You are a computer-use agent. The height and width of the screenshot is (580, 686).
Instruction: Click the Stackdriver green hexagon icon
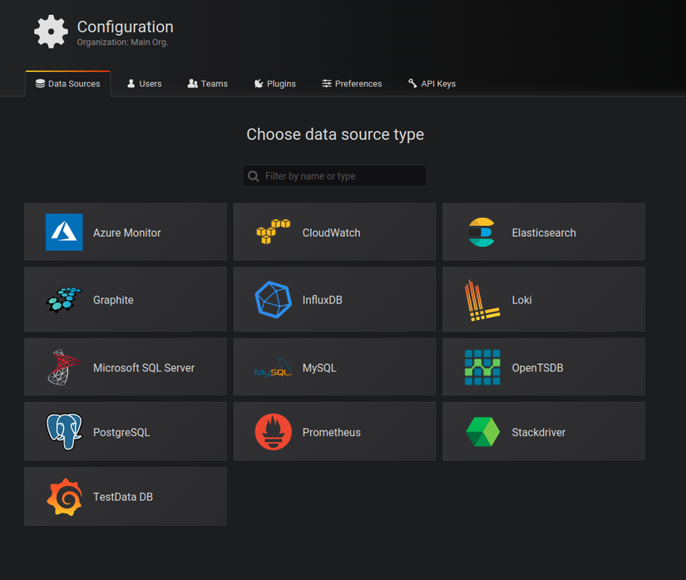pyautogui.click(x=482, y=432)
